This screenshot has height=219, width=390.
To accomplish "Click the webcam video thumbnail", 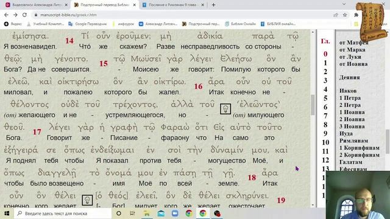I will (358, 195).
